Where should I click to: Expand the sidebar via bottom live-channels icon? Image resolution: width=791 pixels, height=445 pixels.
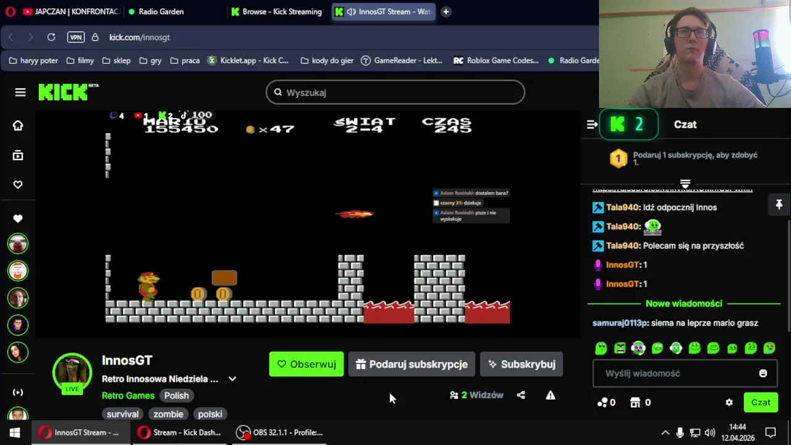coord(18,392)
